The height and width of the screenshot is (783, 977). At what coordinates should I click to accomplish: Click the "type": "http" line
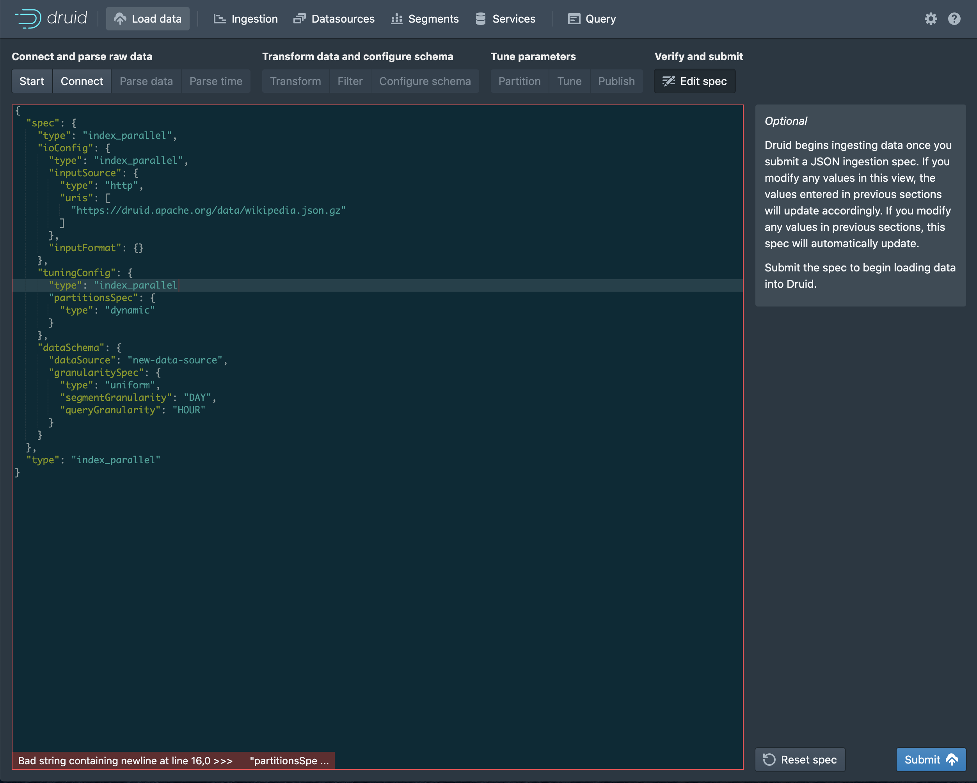pos(101,186)
